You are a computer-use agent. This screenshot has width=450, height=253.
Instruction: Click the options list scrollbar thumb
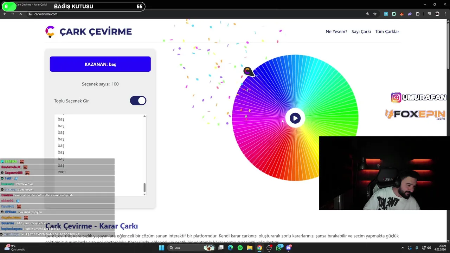tap(144, 188)
